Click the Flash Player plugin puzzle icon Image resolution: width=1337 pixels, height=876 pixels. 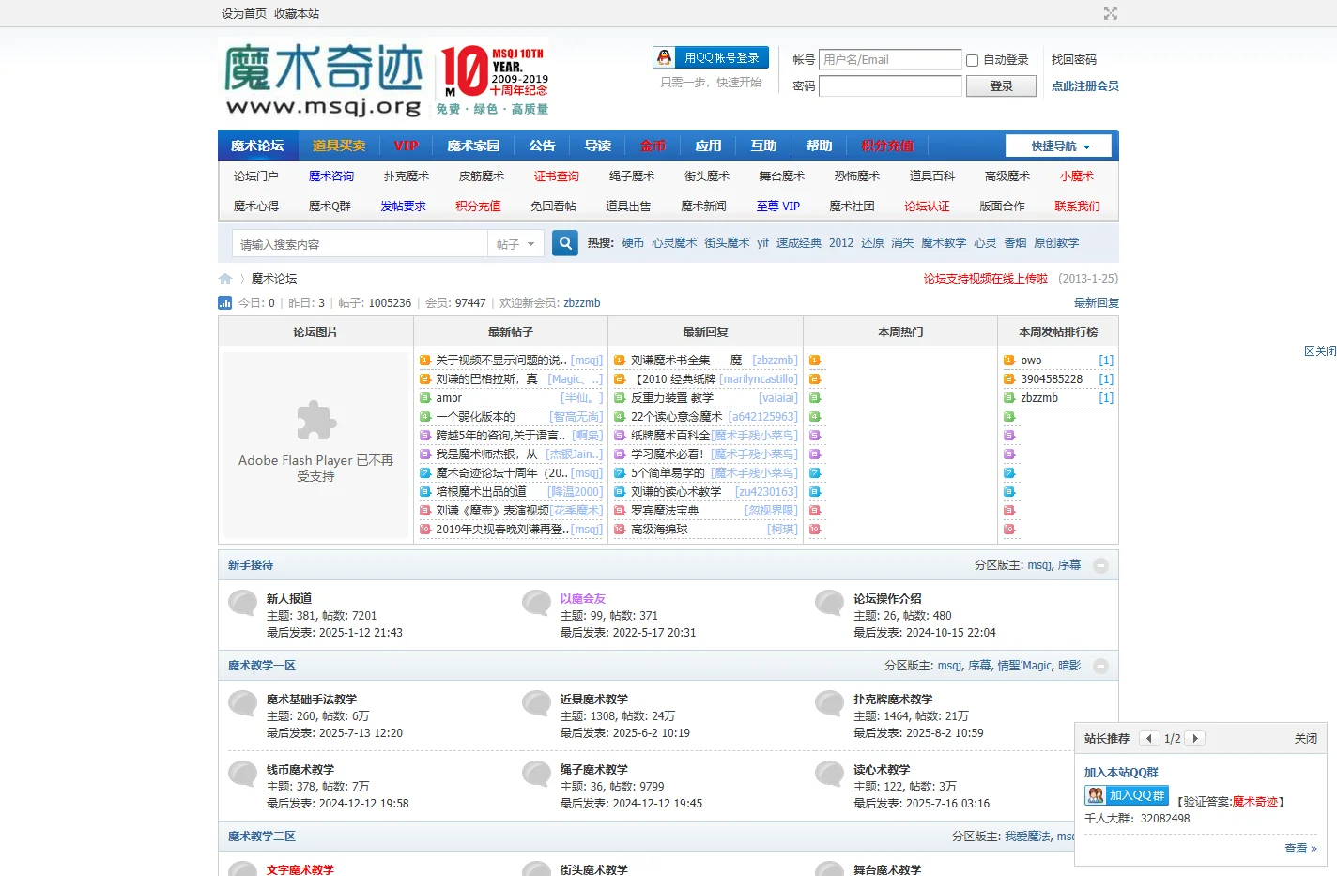(x=316, y=421)
